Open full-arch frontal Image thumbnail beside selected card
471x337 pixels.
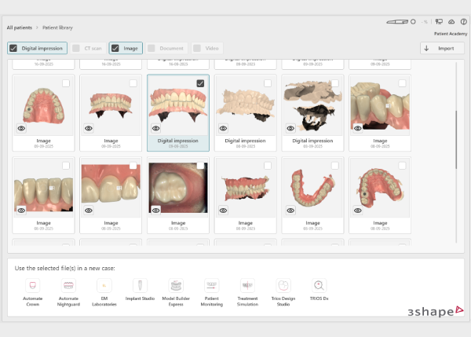(111, 105)
